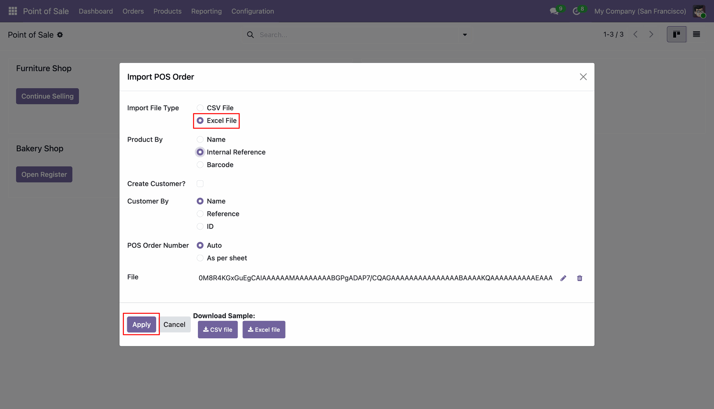Open company switcher My Company (San Francisco)
The width and height of the screenshot is (714, 409).
pyautogui.click(x=640, y=11)
